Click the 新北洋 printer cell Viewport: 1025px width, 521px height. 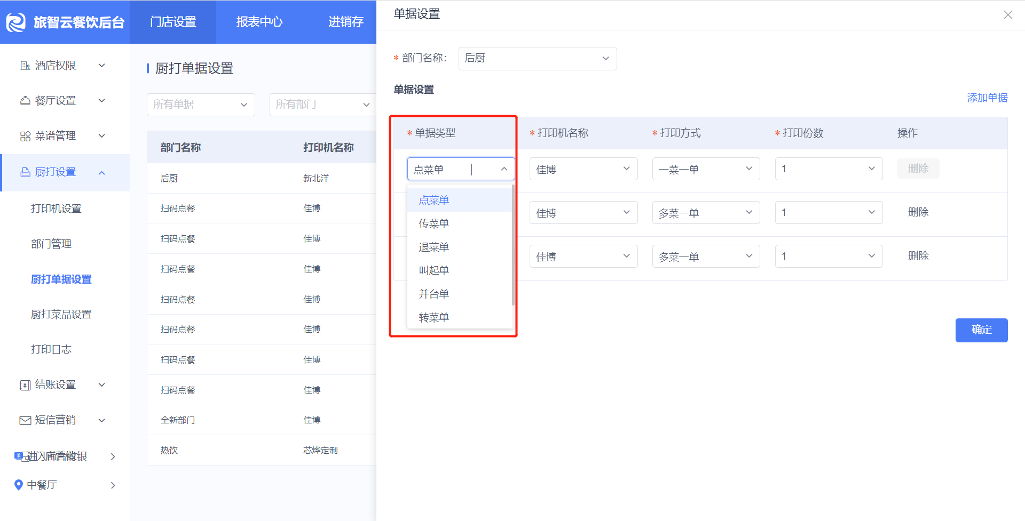(316, 178)
